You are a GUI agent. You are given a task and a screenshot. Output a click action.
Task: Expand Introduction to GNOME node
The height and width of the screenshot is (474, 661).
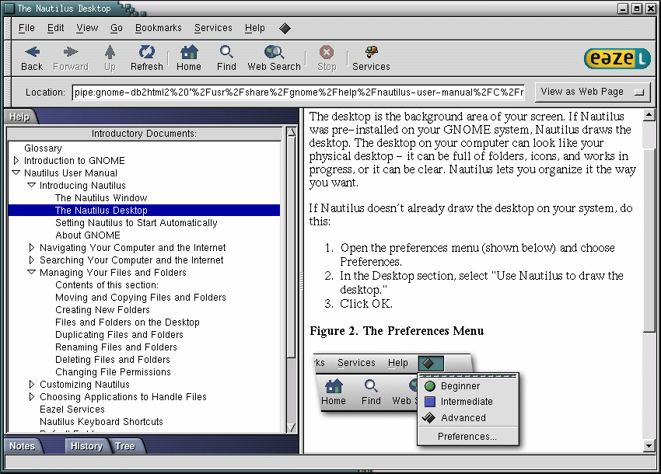[x=16, y=161]
